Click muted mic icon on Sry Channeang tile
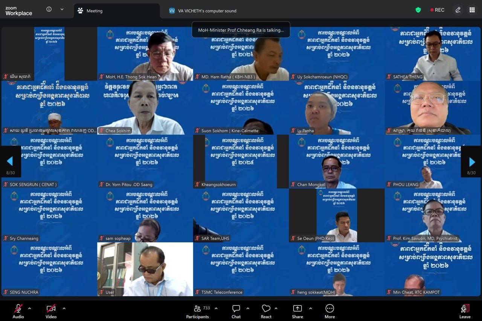Image resolution: width=482 pixels, height=321 pixels. pyautogui.click(x=6, y=238)
